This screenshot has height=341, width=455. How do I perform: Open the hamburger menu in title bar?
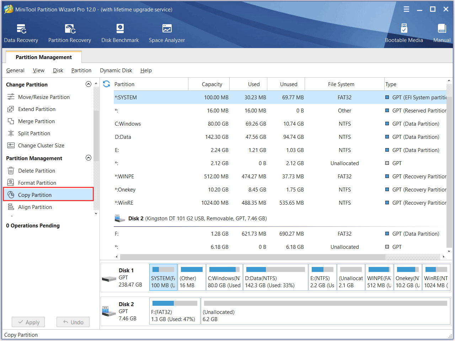point(406,9)
